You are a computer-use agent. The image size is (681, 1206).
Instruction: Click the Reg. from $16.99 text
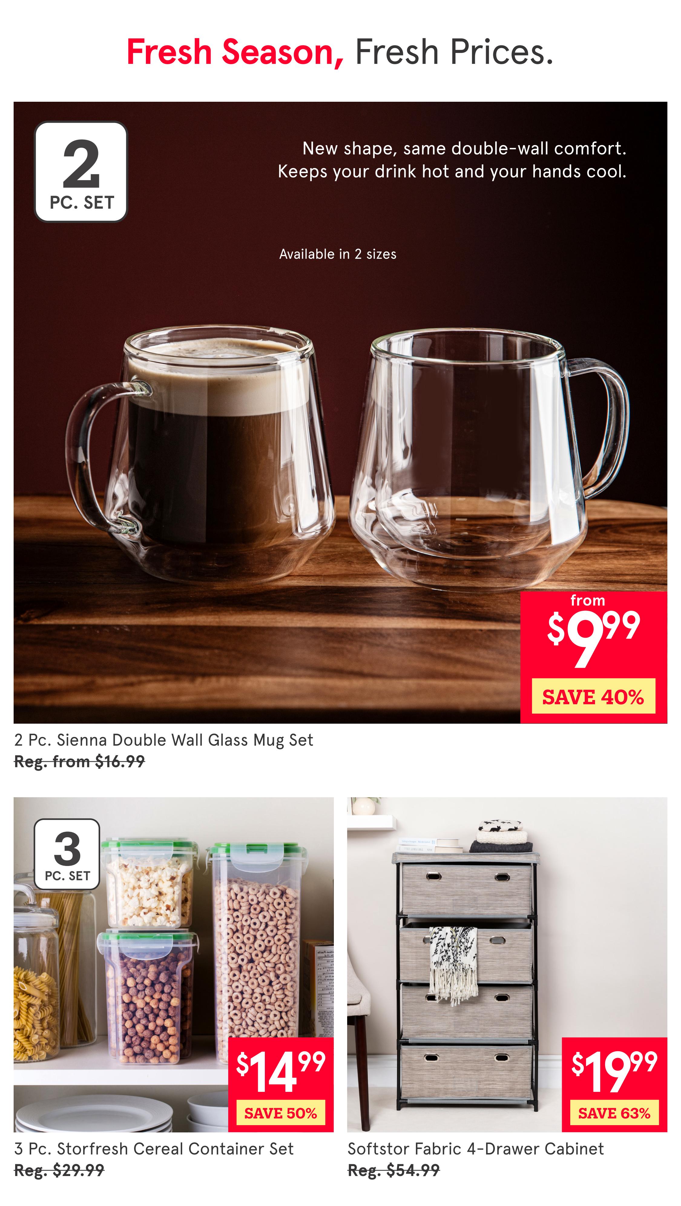click(80, 762)
